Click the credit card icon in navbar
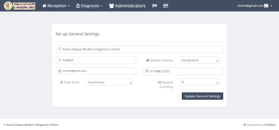Image resolution: width=279 pixels, height=130 pixels. tap(165, 6)
